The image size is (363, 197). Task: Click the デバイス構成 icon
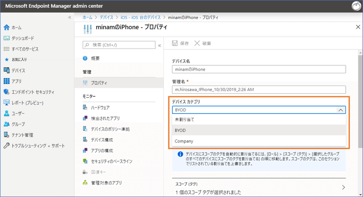[85, 140]
